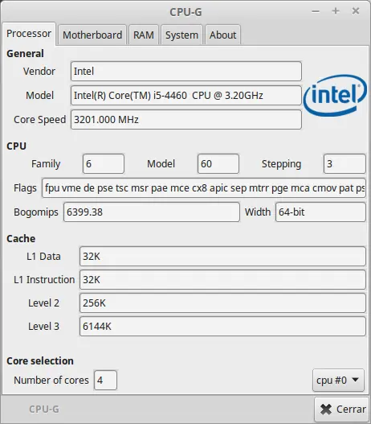This screenshot has width=371, height=424.
Task: Click the Width field showing 64-bit
Action: tap(321, 212)
